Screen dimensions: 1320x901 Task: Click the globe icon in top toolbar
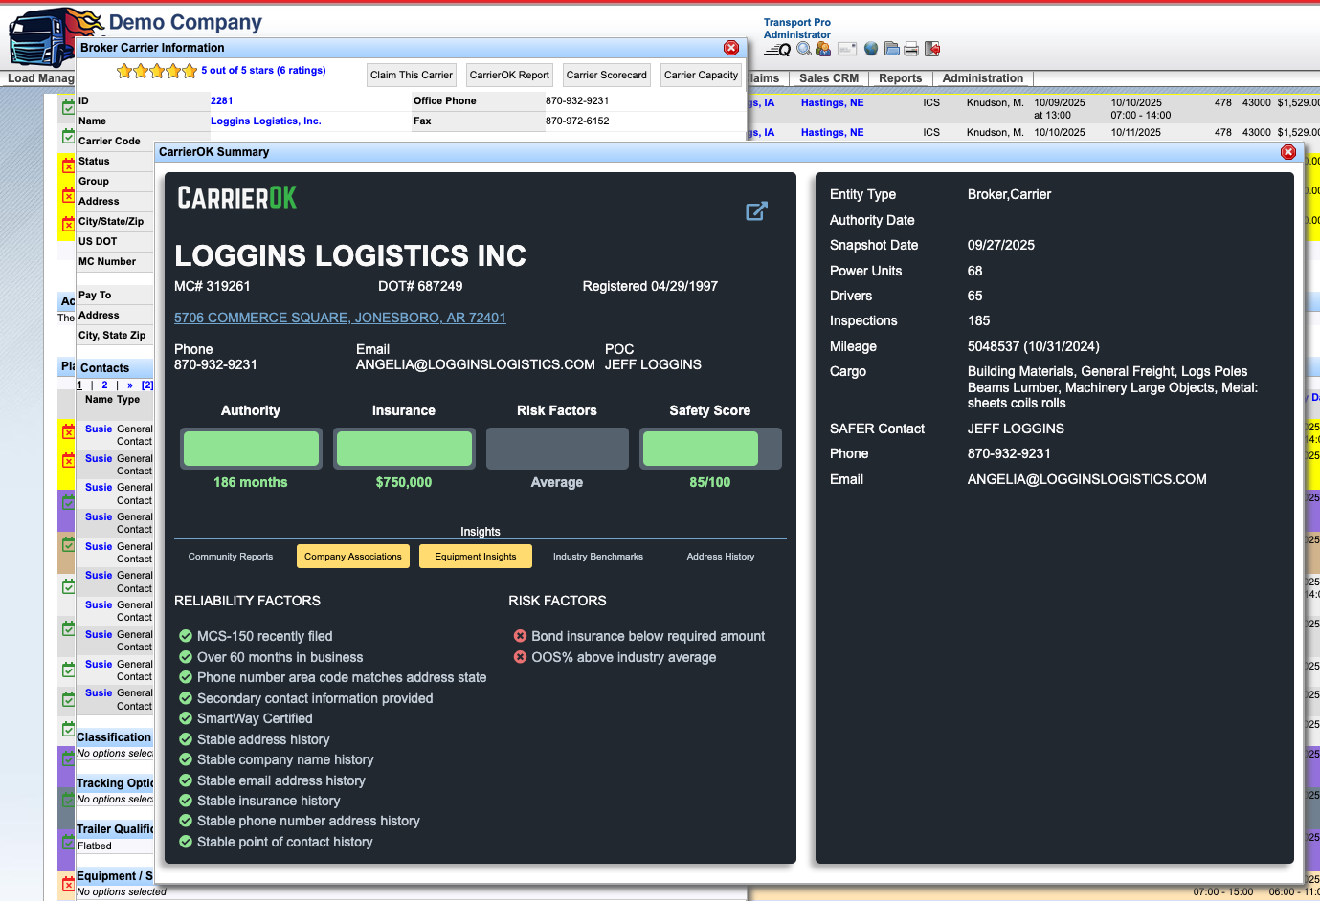point(871,49)
